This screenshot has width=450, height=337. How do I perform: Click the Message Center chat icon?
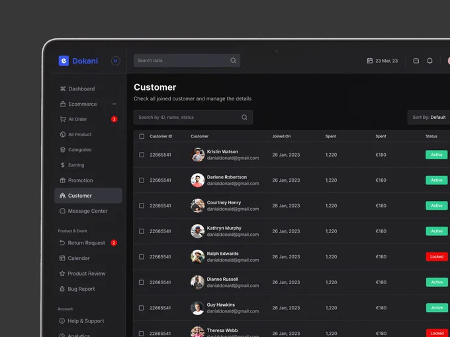point(62,211)
